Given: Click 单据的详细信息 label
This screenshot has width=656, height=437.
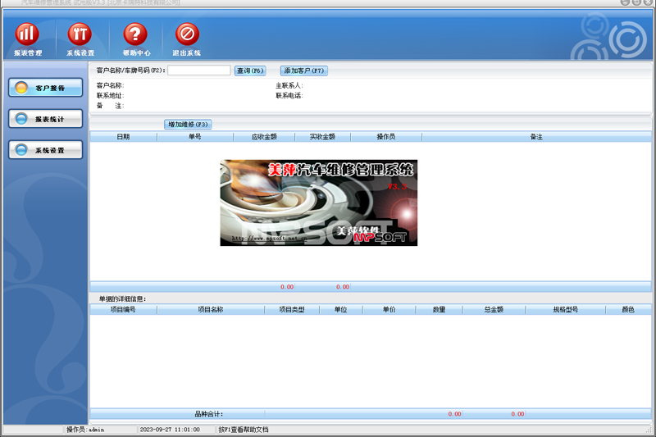Looking at the screenshot, I should (x=122, y=298).
